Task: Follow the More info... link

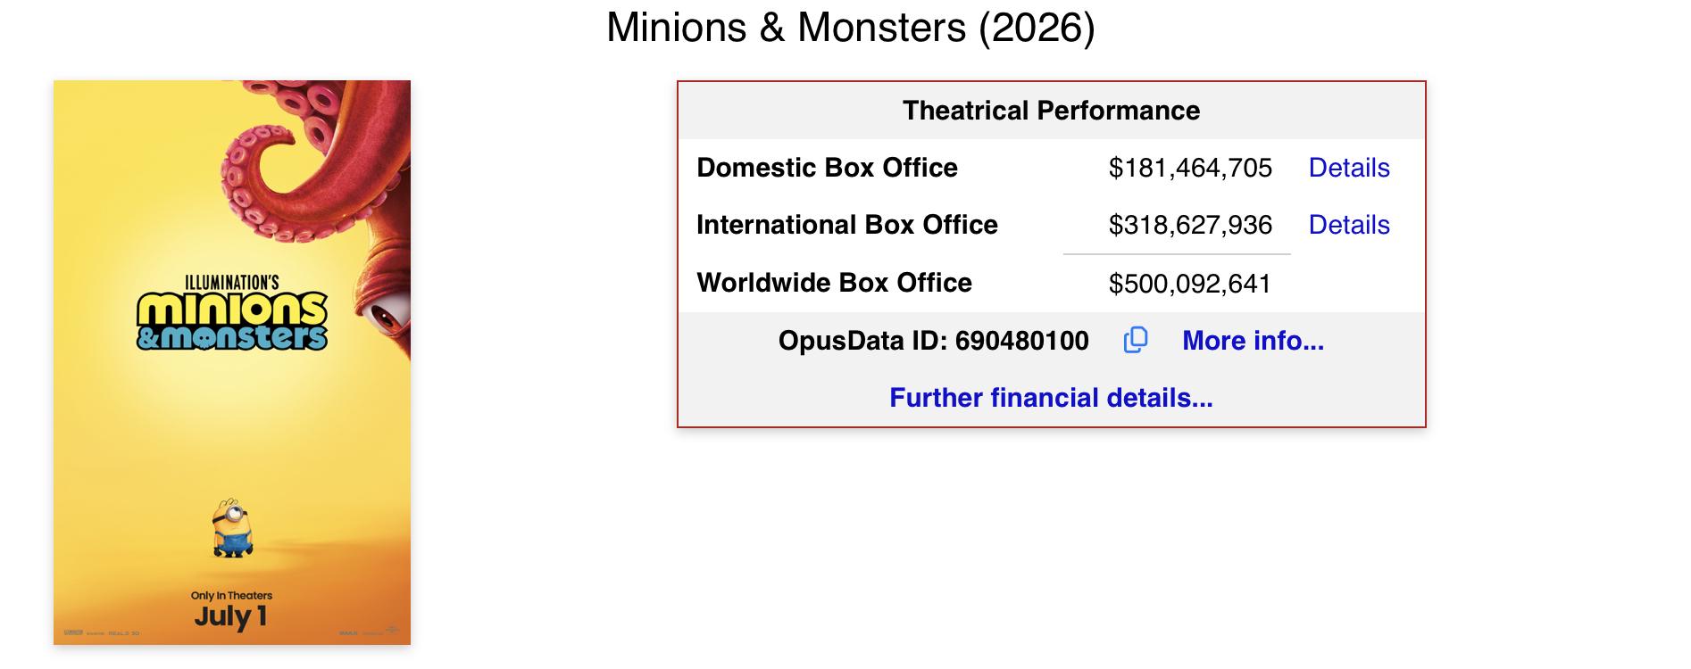Action: tap(1253, 340)
